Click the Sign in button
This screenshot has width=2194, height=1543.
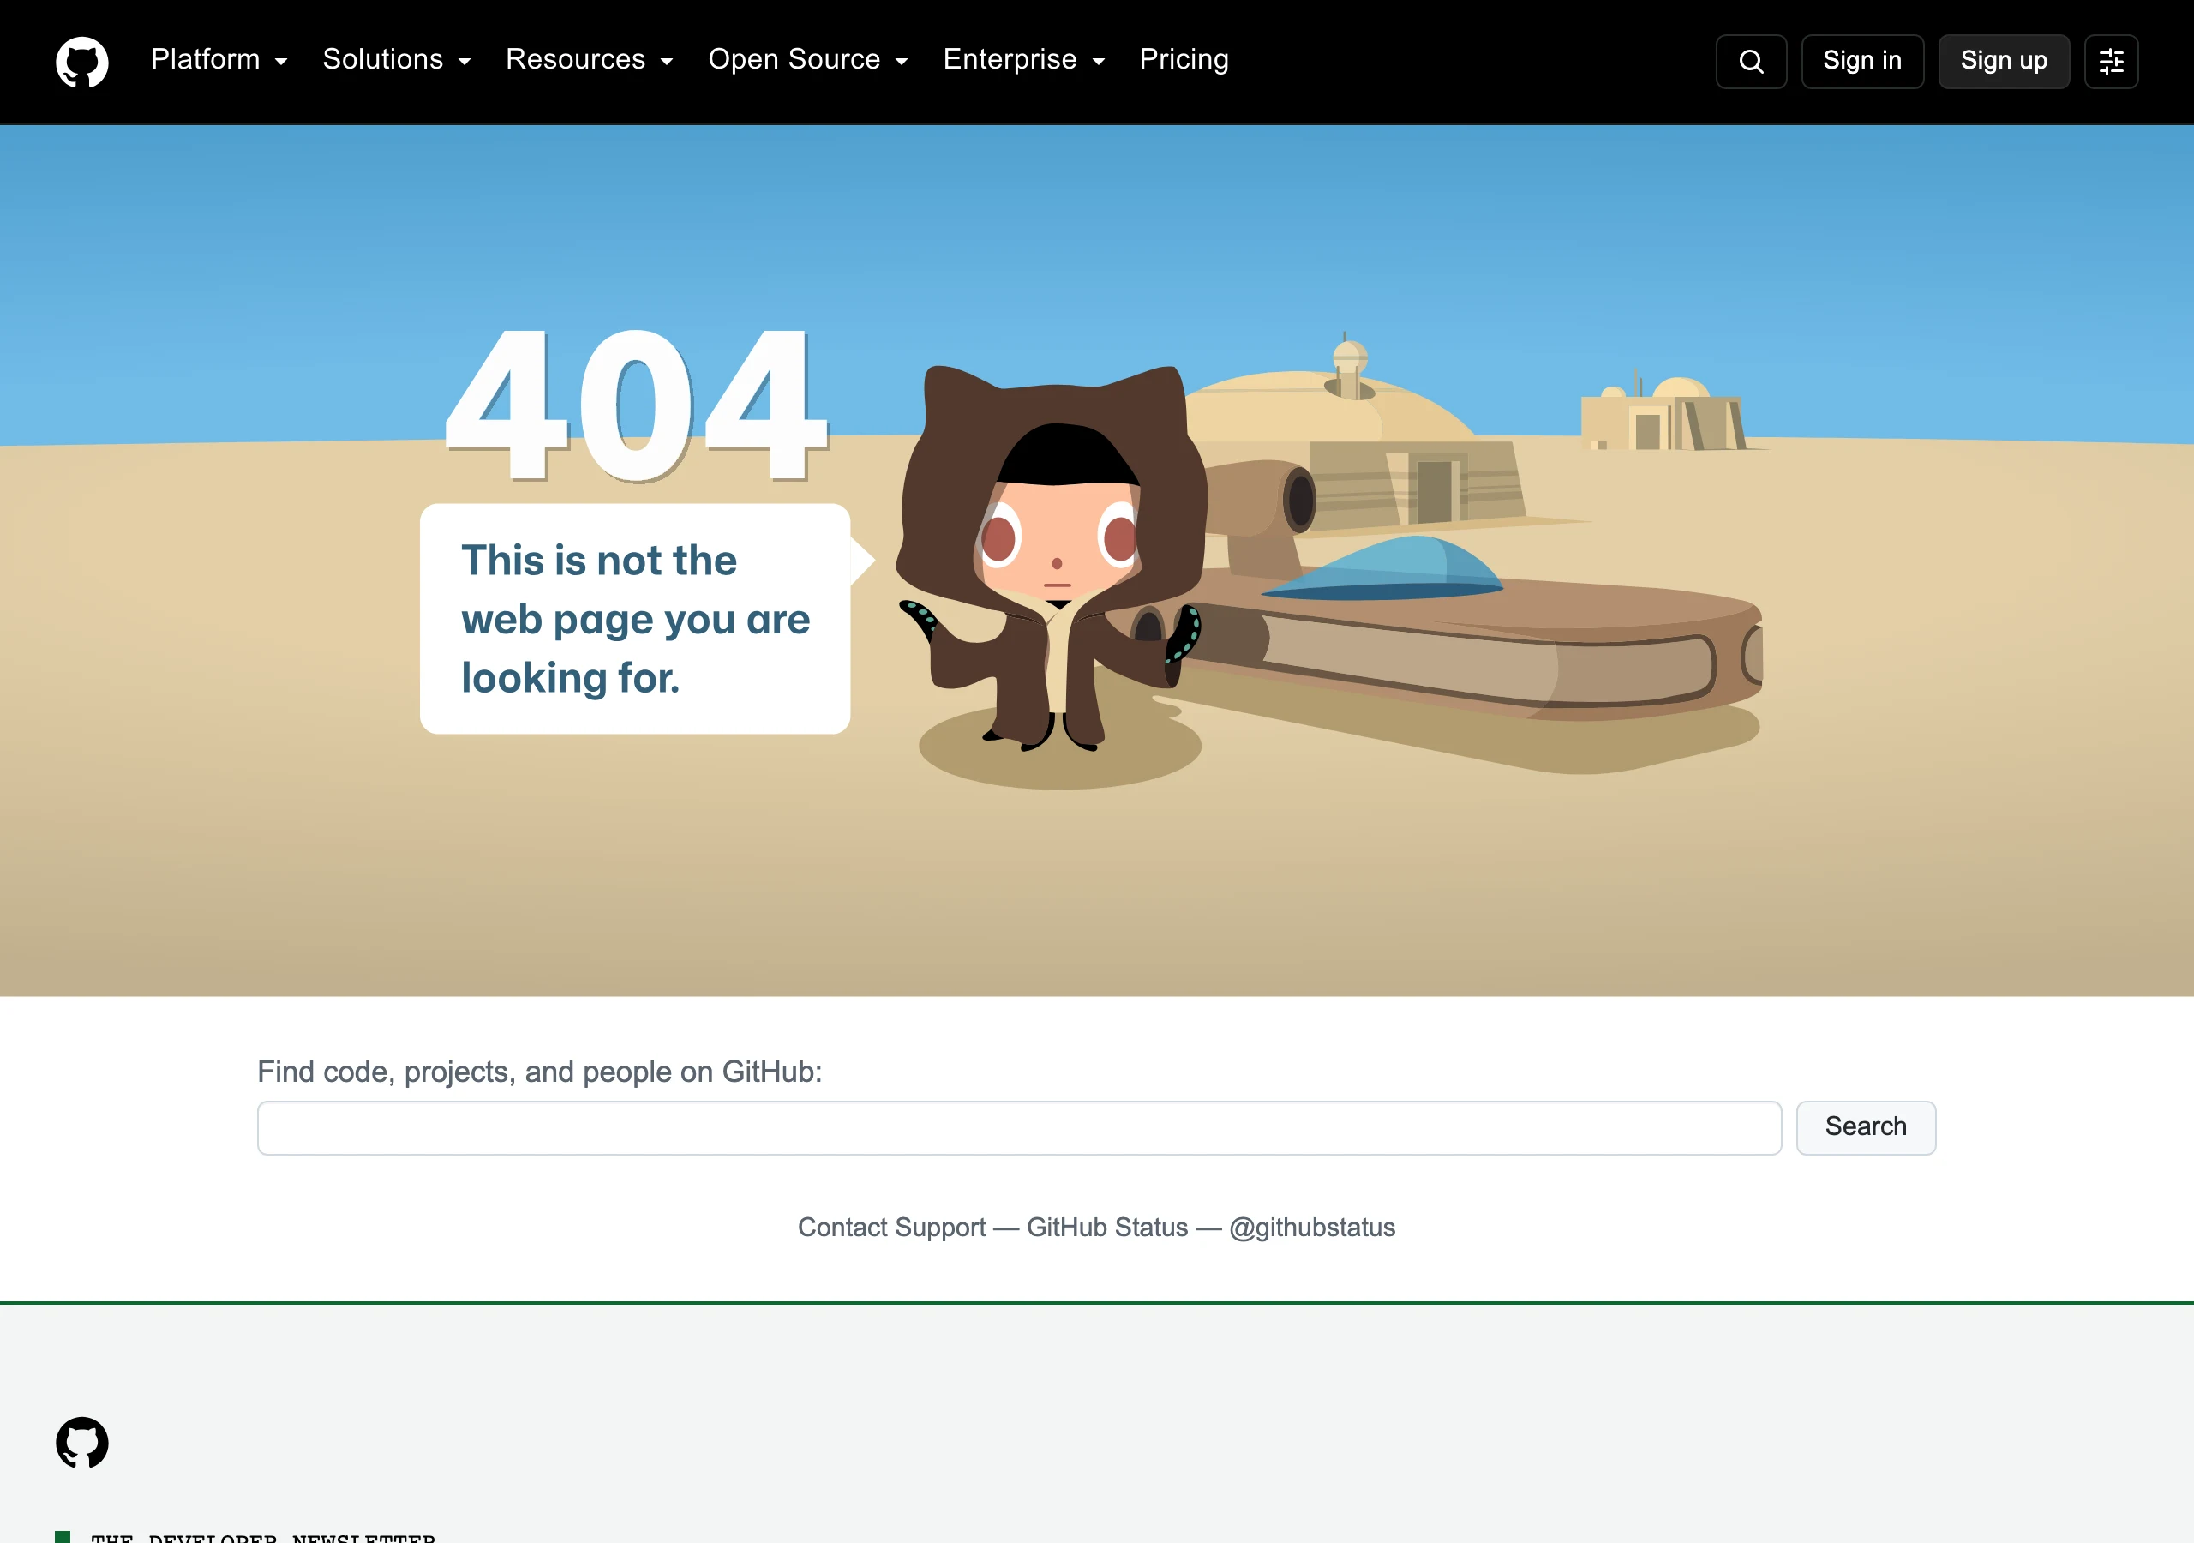[1861, 62]
